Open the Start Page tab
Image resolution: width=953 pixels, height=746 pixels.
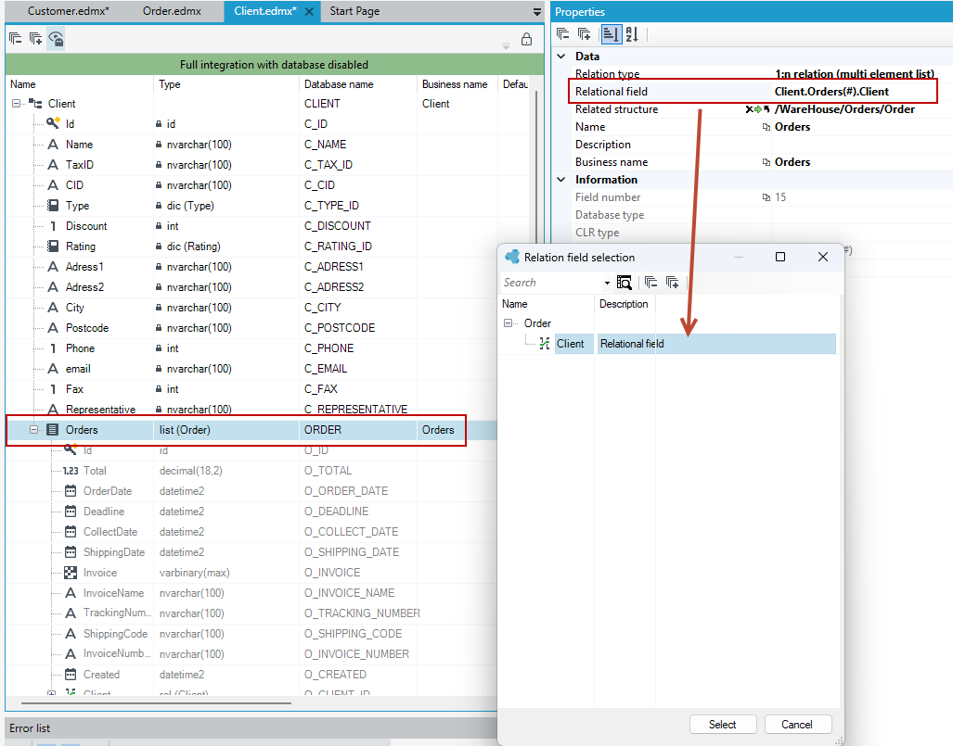[354, 11]
